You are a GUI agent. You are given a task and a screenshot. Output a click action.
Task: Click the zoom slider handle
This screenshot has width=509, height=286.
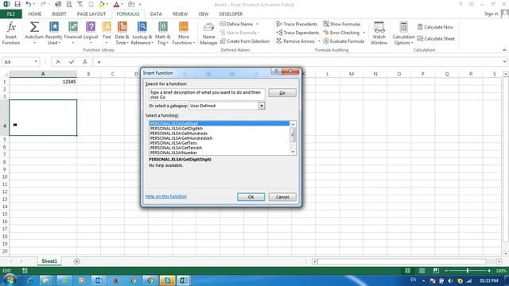pos(468,270)
